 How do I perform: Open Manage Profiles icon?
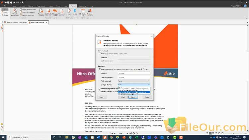coord(55,12)
